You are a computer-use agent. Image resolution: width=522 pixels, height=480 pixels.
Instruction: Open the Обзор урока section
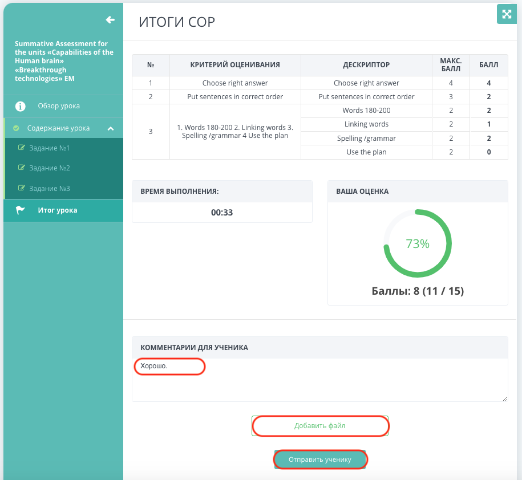click(x=63, y=106)
